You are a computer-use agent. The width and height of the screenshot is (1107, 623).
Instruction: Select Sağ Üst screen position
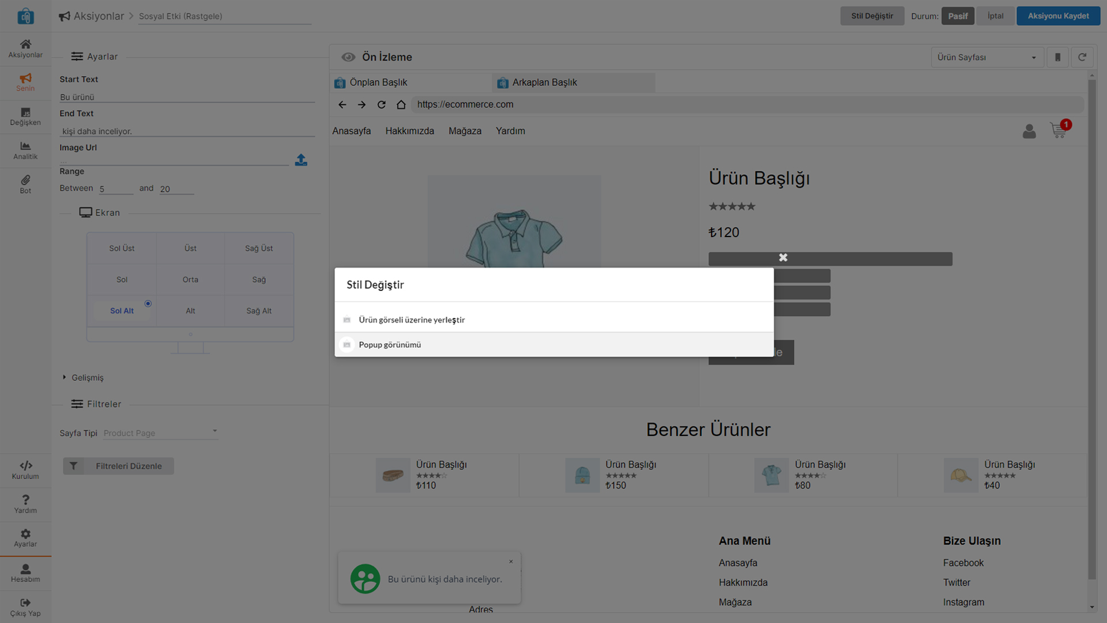(259, 248)
